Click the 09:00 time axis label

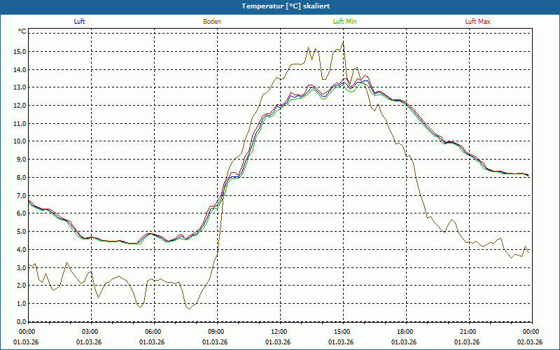tap(216, 332)
